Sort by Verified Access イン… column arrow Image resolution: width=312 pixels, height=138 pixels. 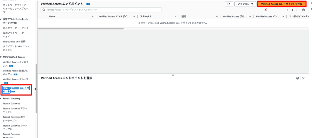click(283, 17)
